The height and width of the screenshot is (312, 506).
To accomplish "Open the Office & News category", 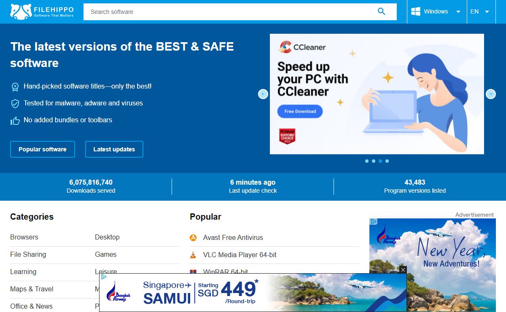I will point(32,306).
